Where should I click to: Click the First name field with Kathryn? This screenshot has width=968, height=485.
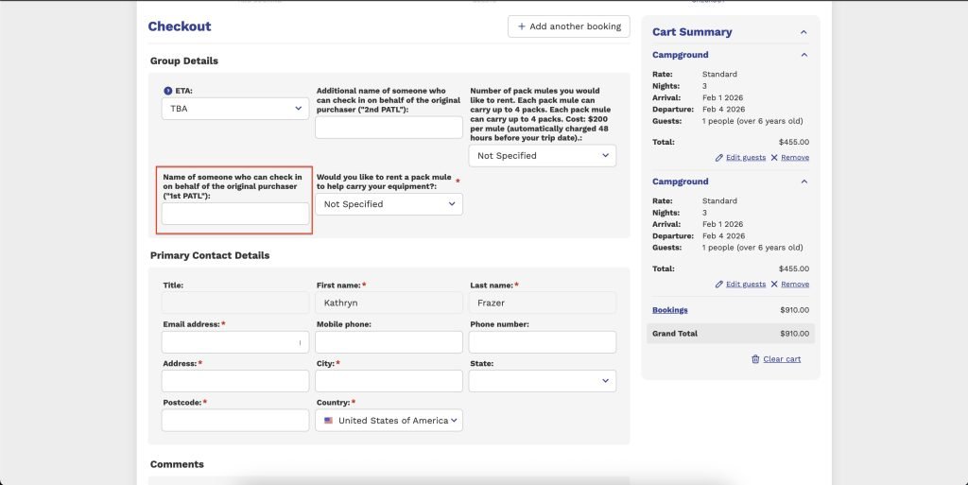389,303
